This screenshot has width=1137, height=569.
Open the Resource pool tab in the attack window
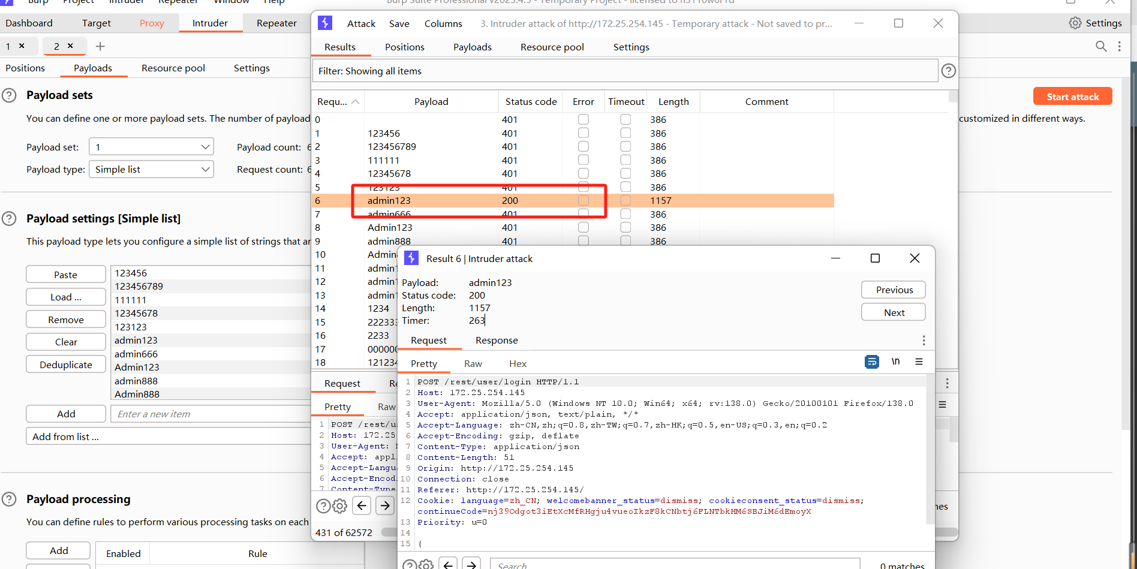[x=552, y=47]
